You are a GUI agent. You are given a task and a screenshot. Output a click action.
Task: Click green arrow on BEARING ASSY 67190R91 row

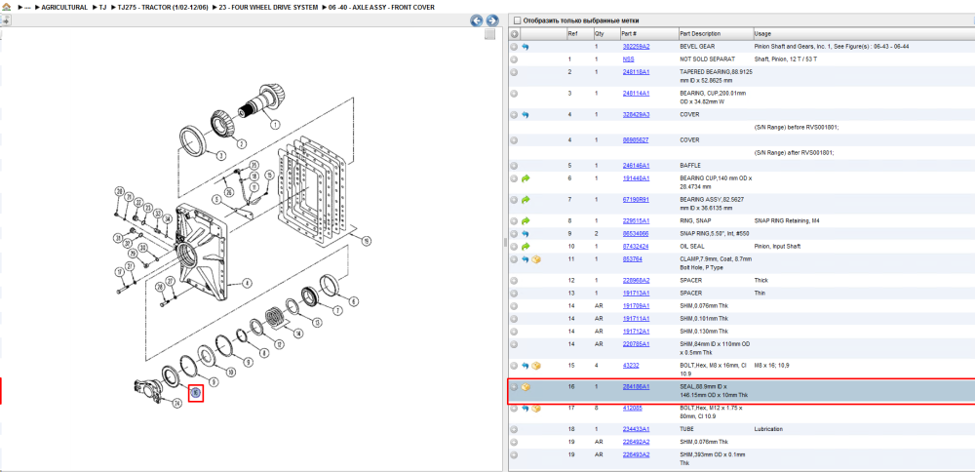click(x=526, y=200)
